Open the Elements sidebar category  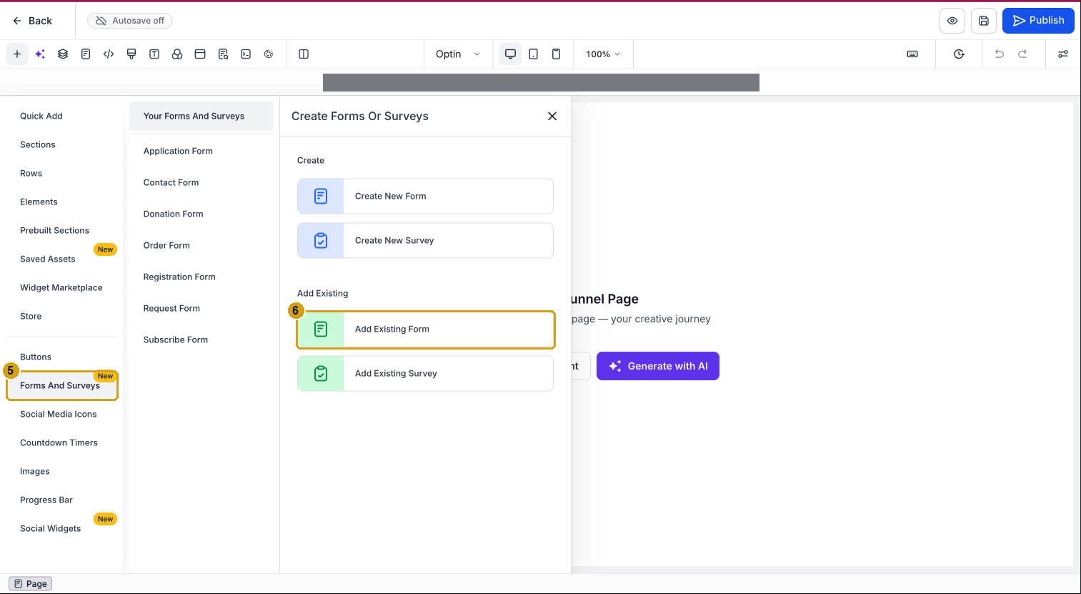point(39,202)
